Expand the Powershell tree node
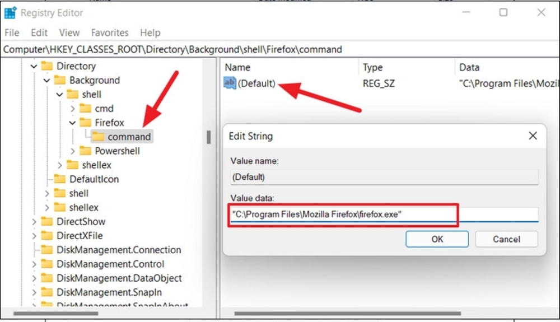The height and width of the screenshot is (322, 560). click(x=73, y=151)
